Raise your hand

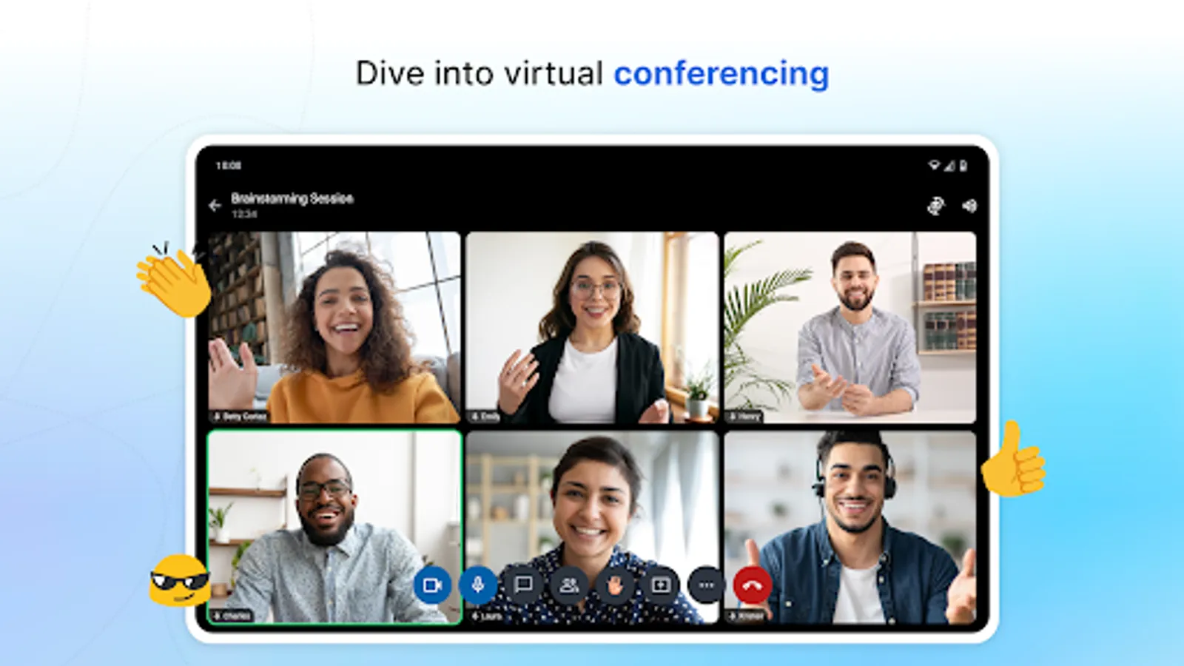pyautogui.click(x=615, y=585)
